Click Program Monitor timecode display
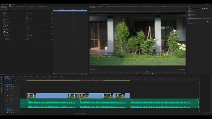The height and width of the screenshot is (119, 212). (x=93, y=69)
